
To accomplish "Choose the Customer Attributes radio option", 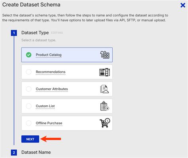I will tap(29, 89).
